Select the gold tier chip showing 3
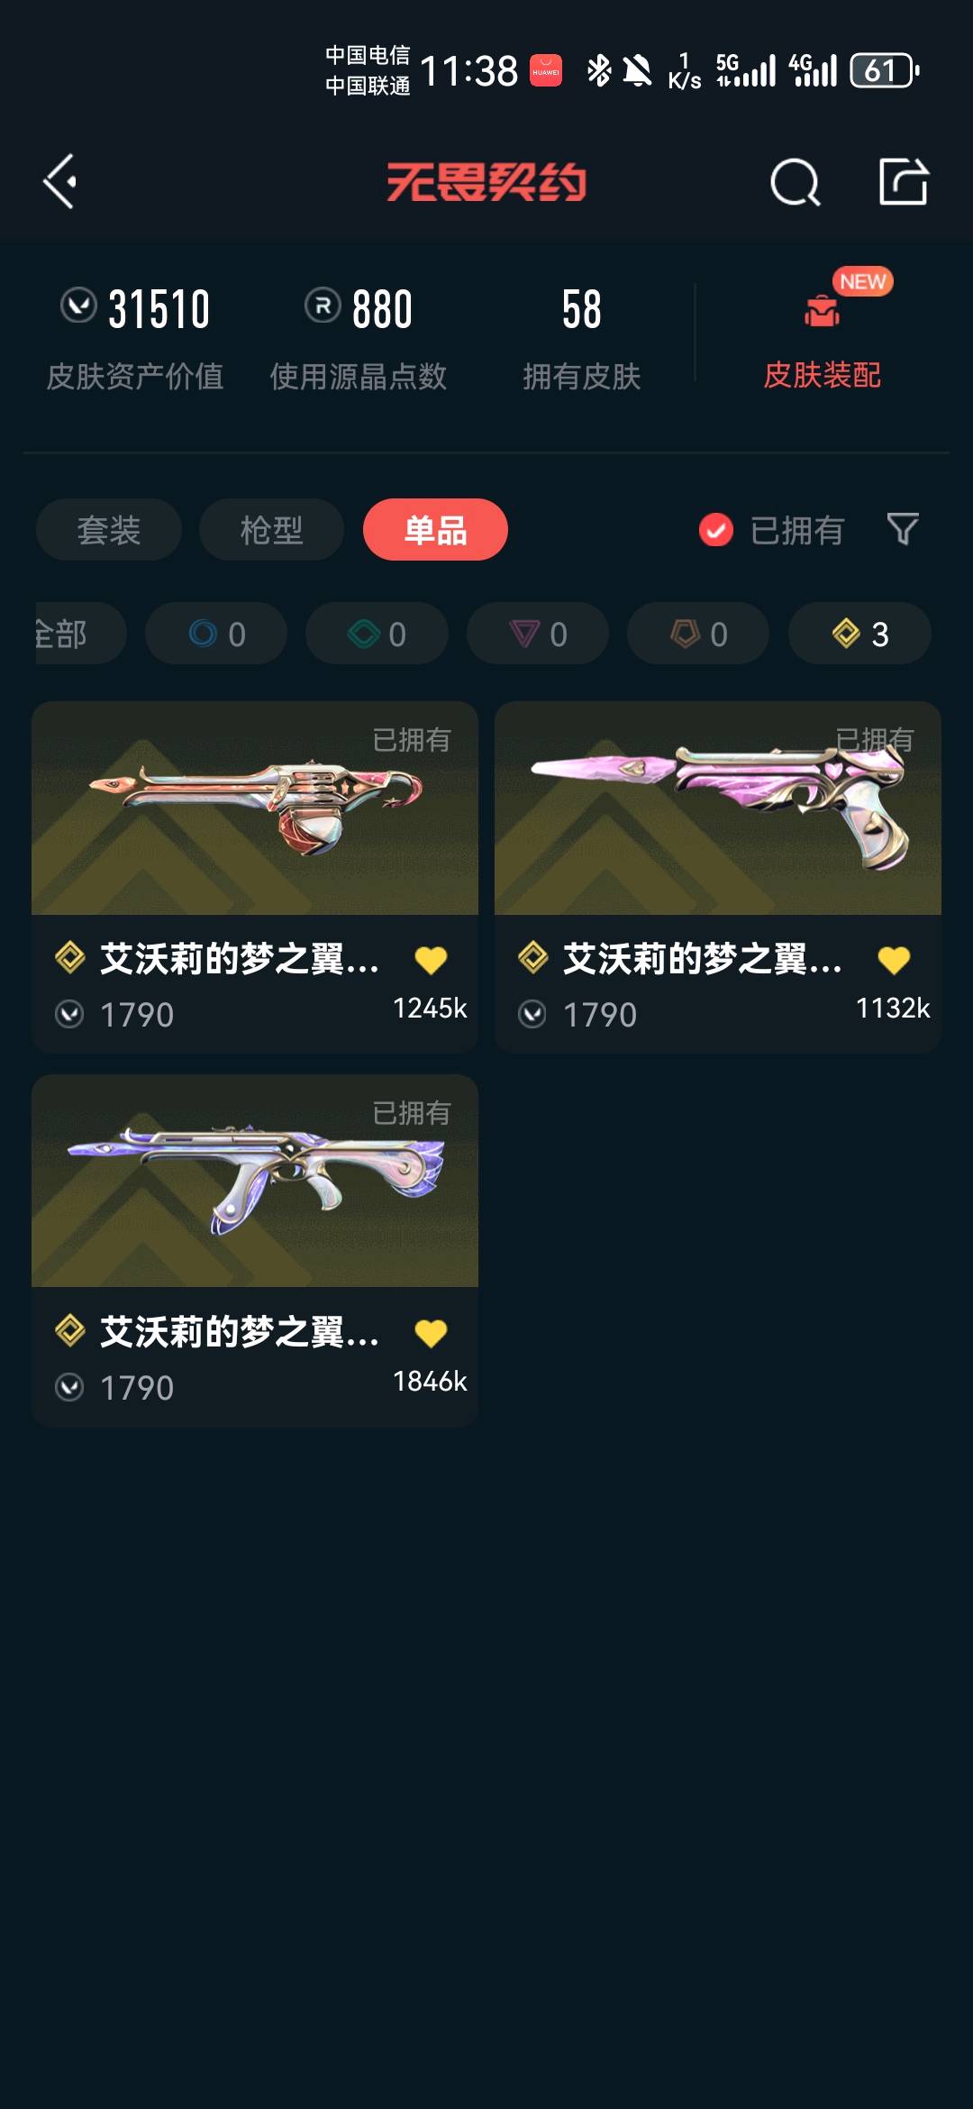 tap(859, 634)
